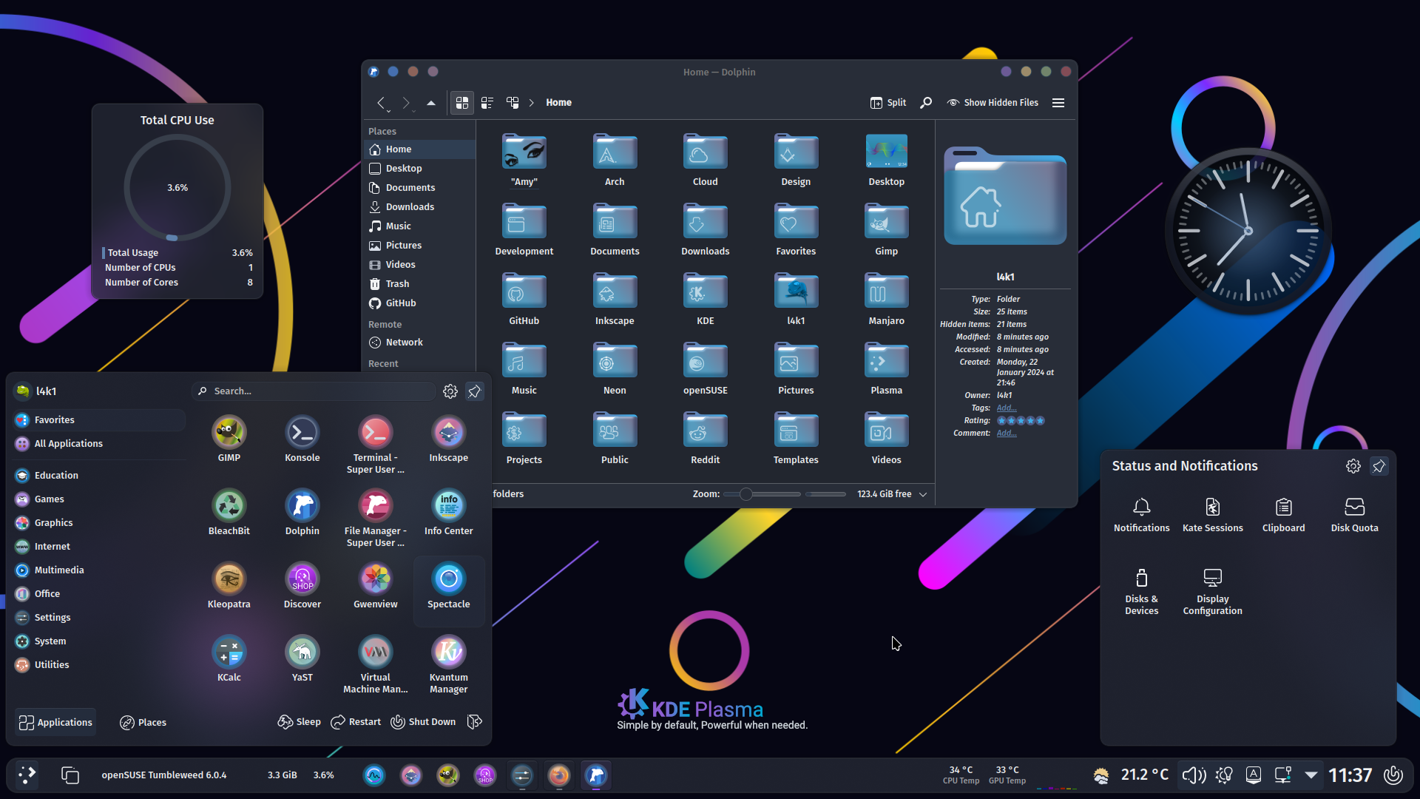Select the openSUSE folder in Dolphin
1420x799 pixels.
[x=705, y=368]
